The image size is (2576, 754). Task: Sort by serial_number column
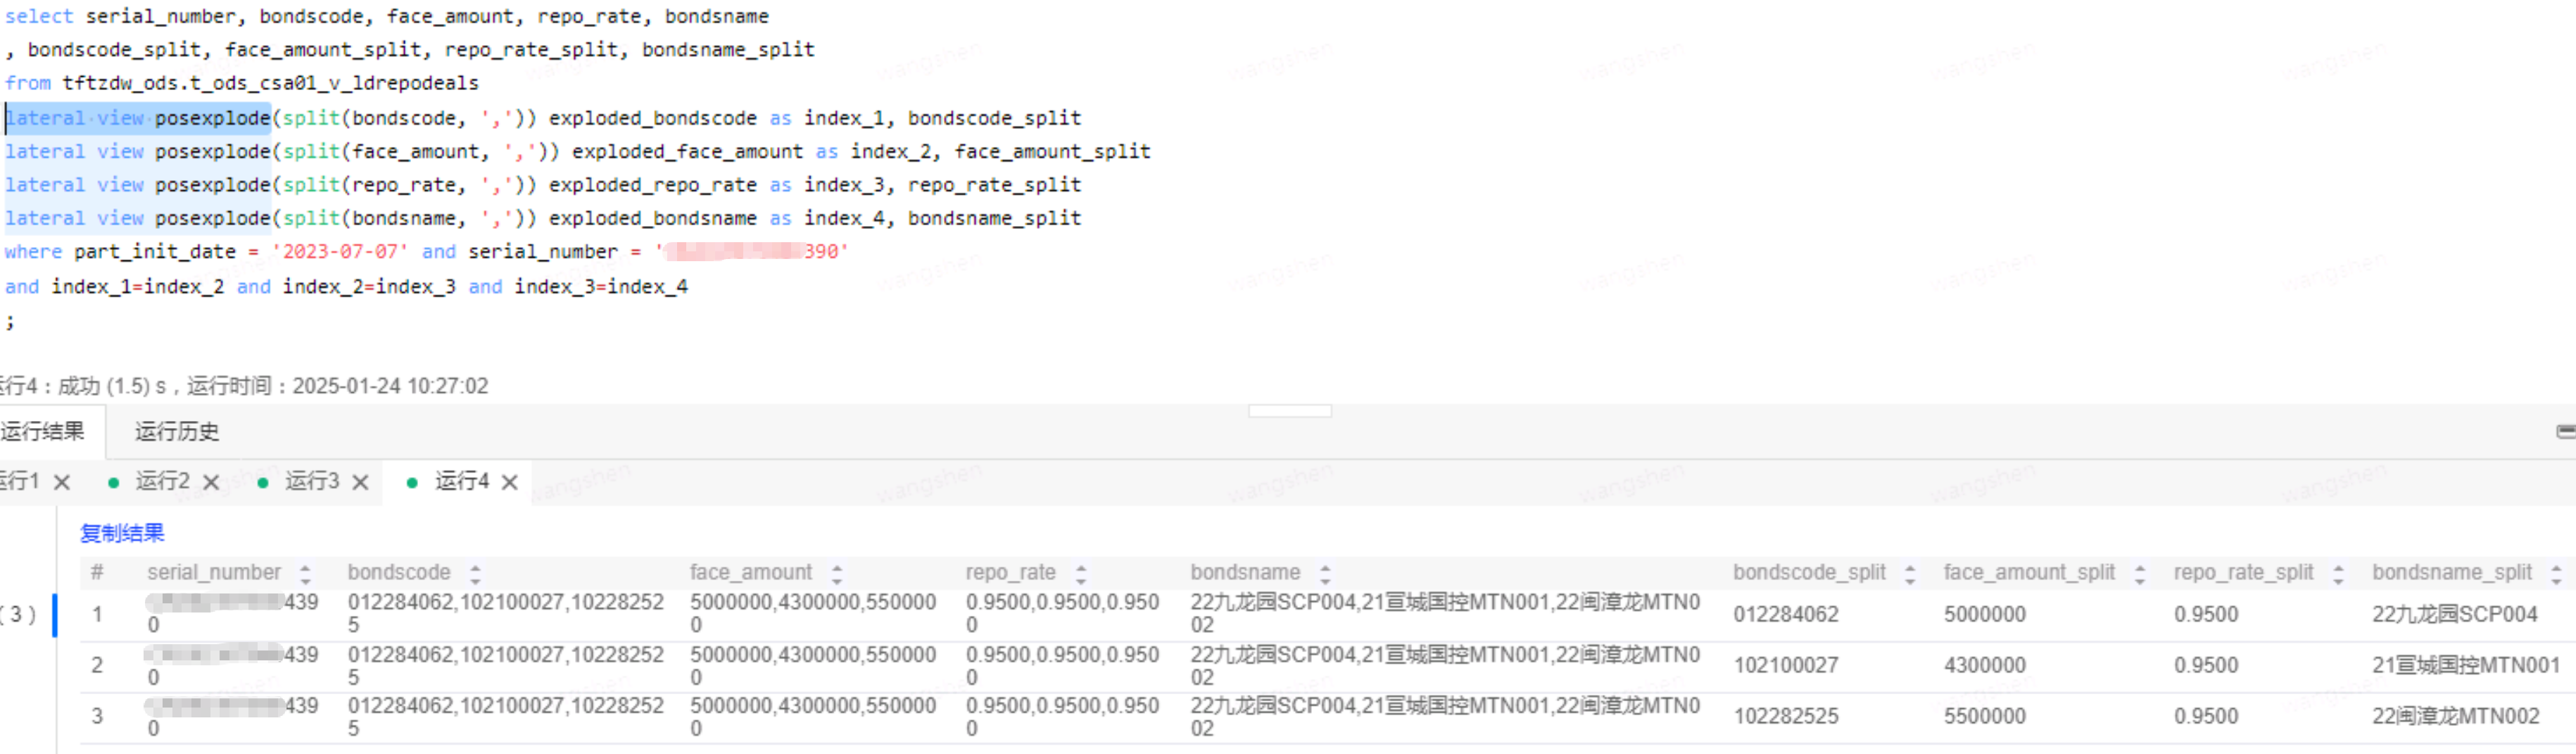[x=305, y=573]
